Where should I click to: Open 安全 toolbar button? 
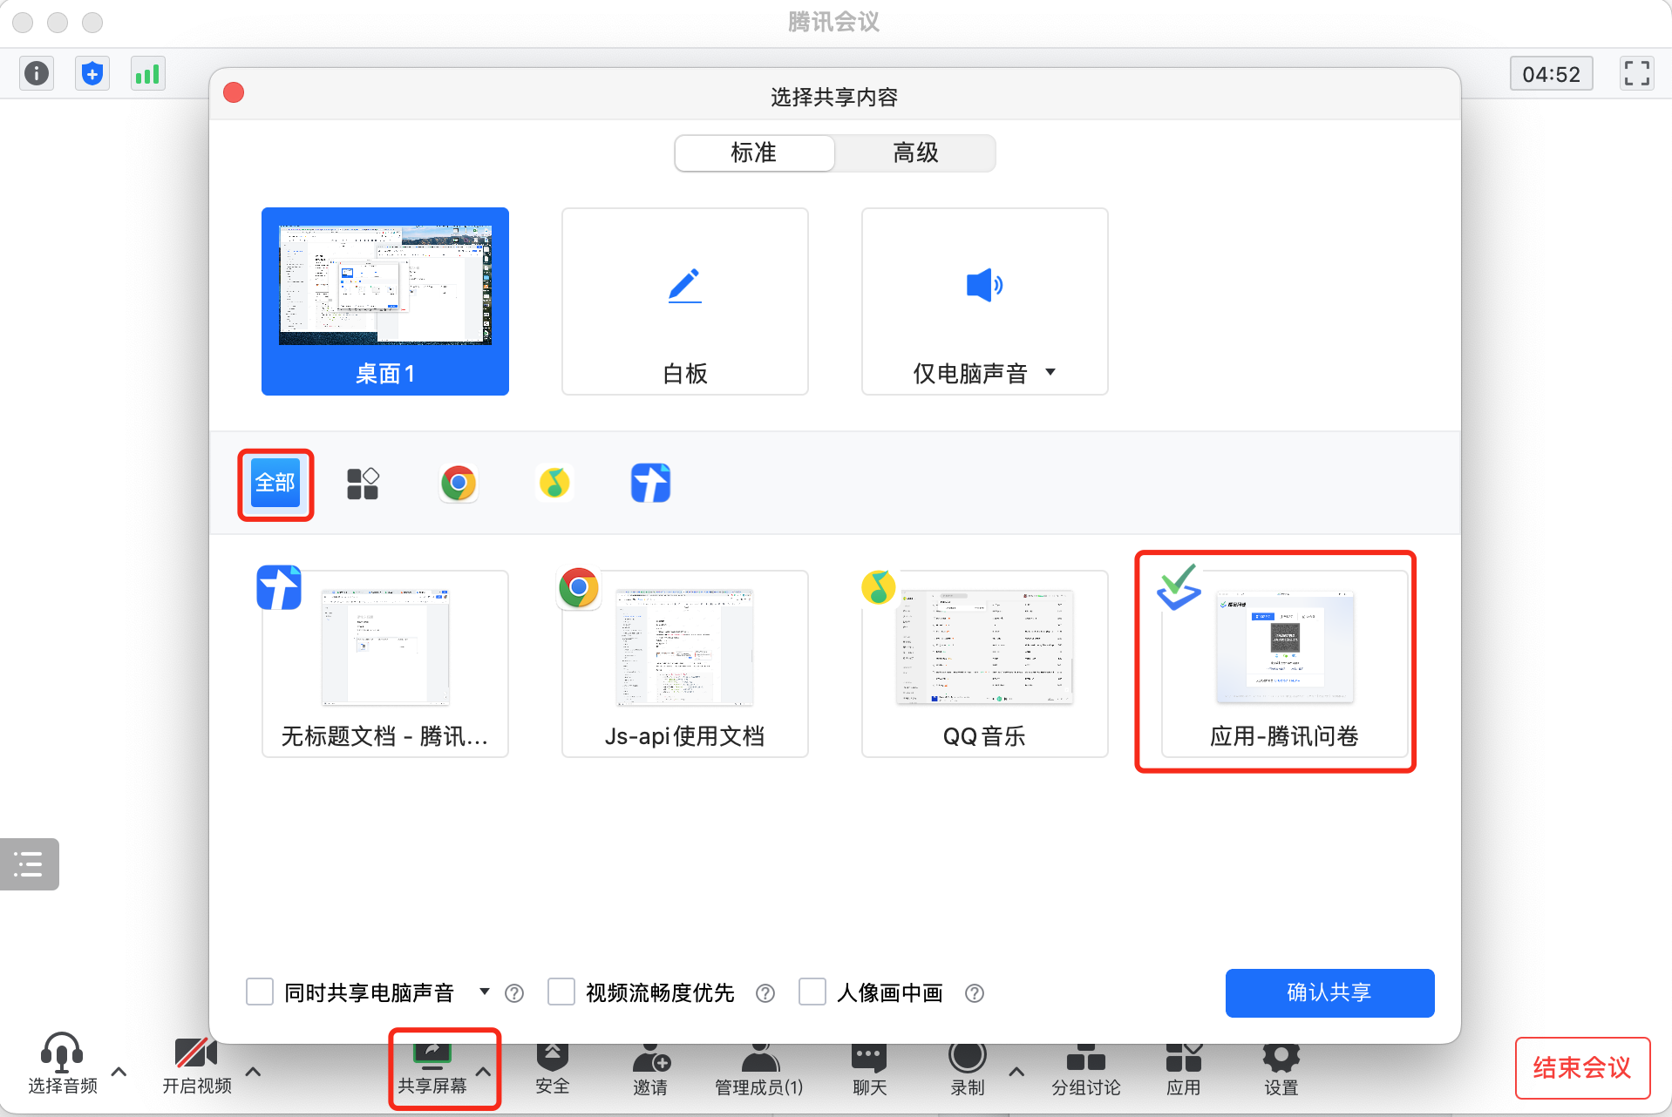(553, 1070)
